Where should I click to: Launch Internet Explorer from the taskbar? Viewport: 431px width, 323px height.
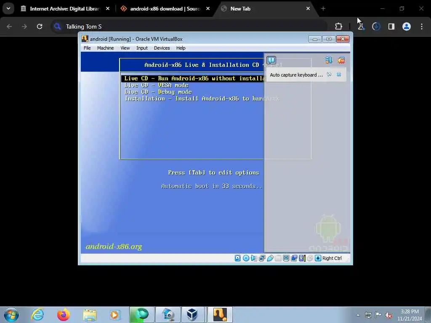(37, 315)
